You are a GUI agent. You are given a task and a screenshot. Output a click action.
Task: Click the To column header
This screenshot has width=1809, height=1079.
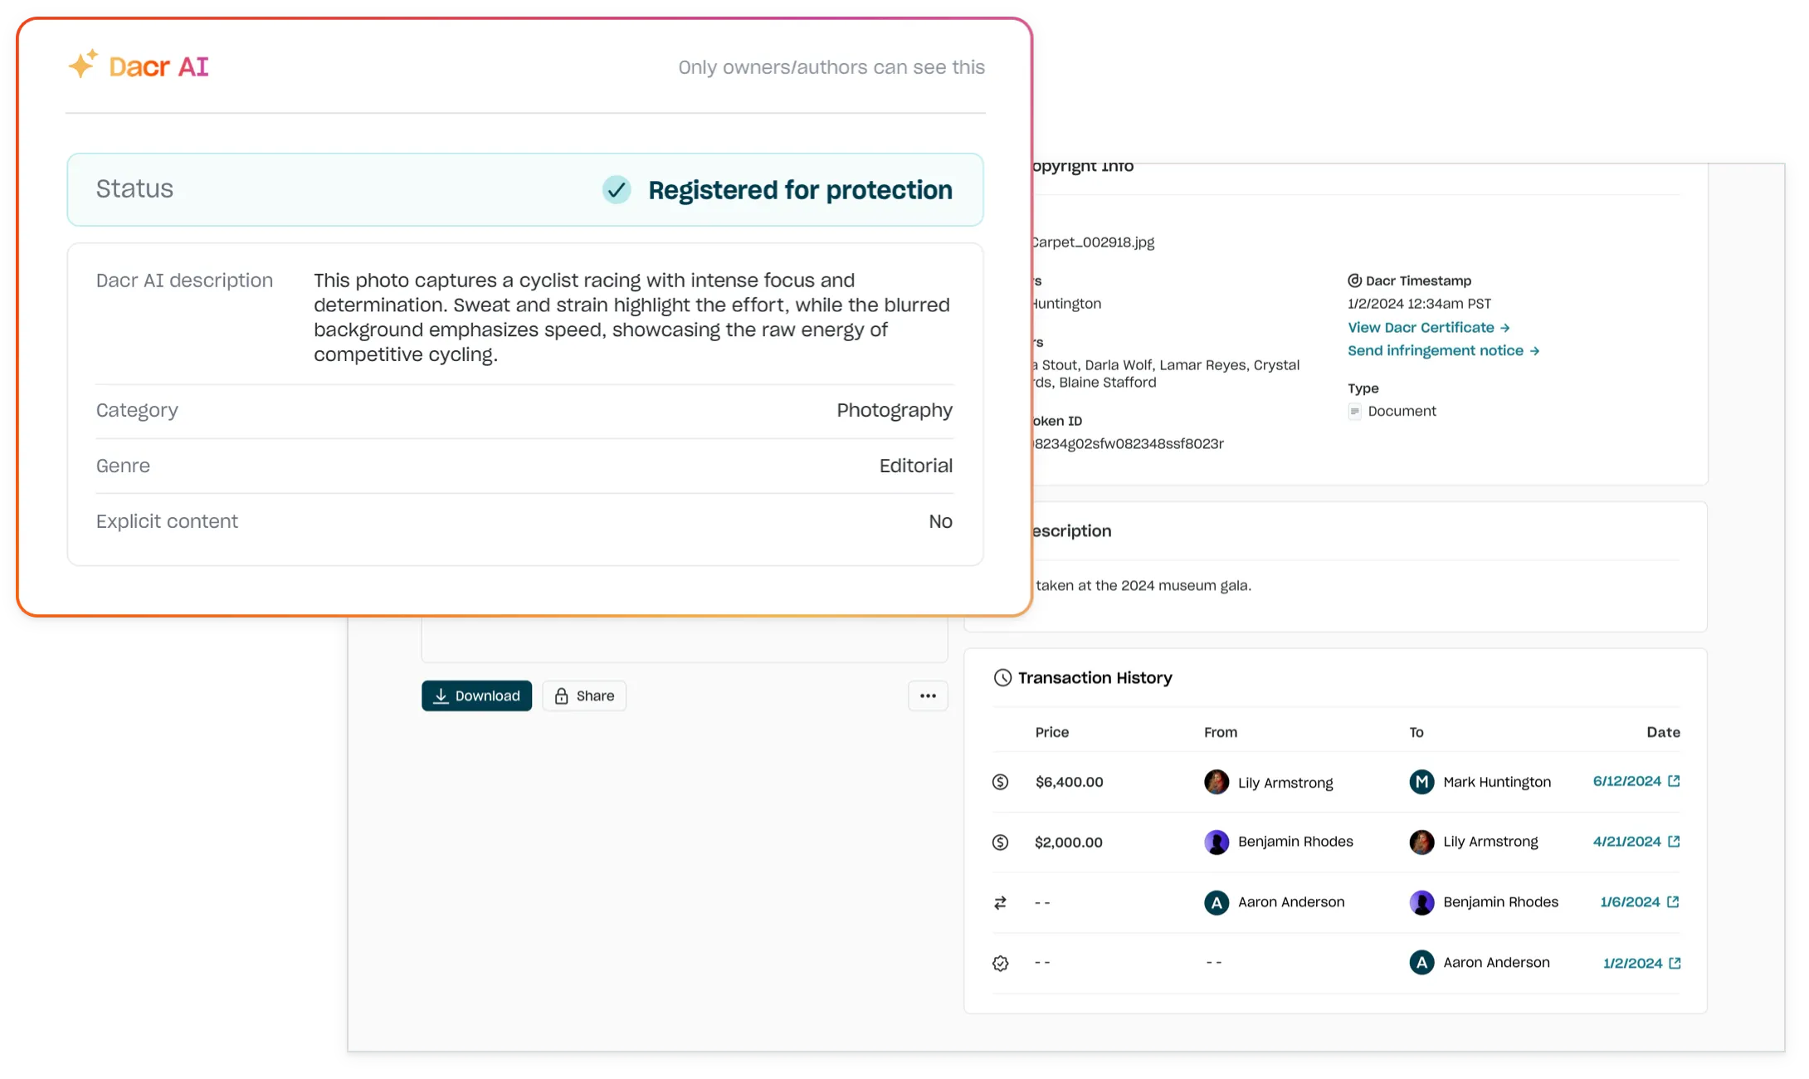tap(1416, 732)
